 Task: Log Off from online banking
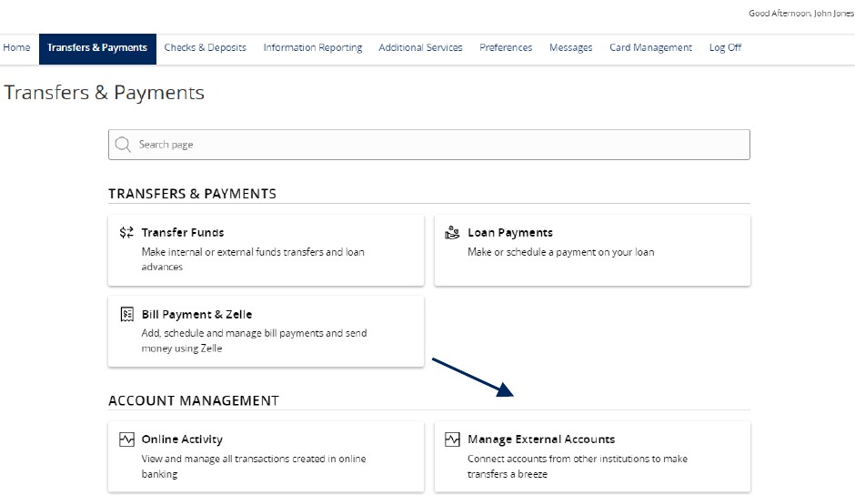[x=725, y=48]
